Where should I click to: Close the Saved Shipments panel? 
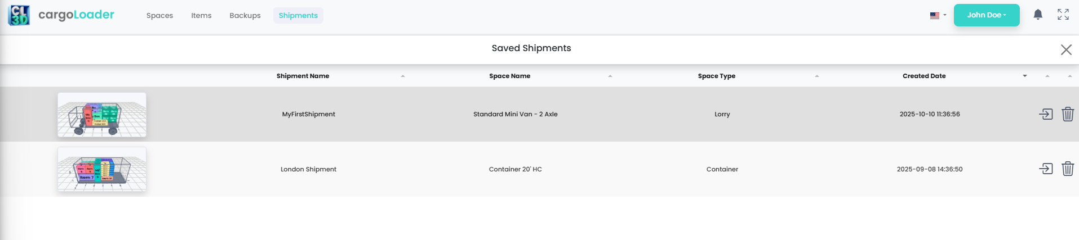pyautogui.click(x=1066, y=49)
